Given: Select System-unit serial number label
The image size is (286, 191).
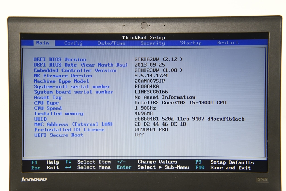Looking at the screenshot, I should point(72,87).
